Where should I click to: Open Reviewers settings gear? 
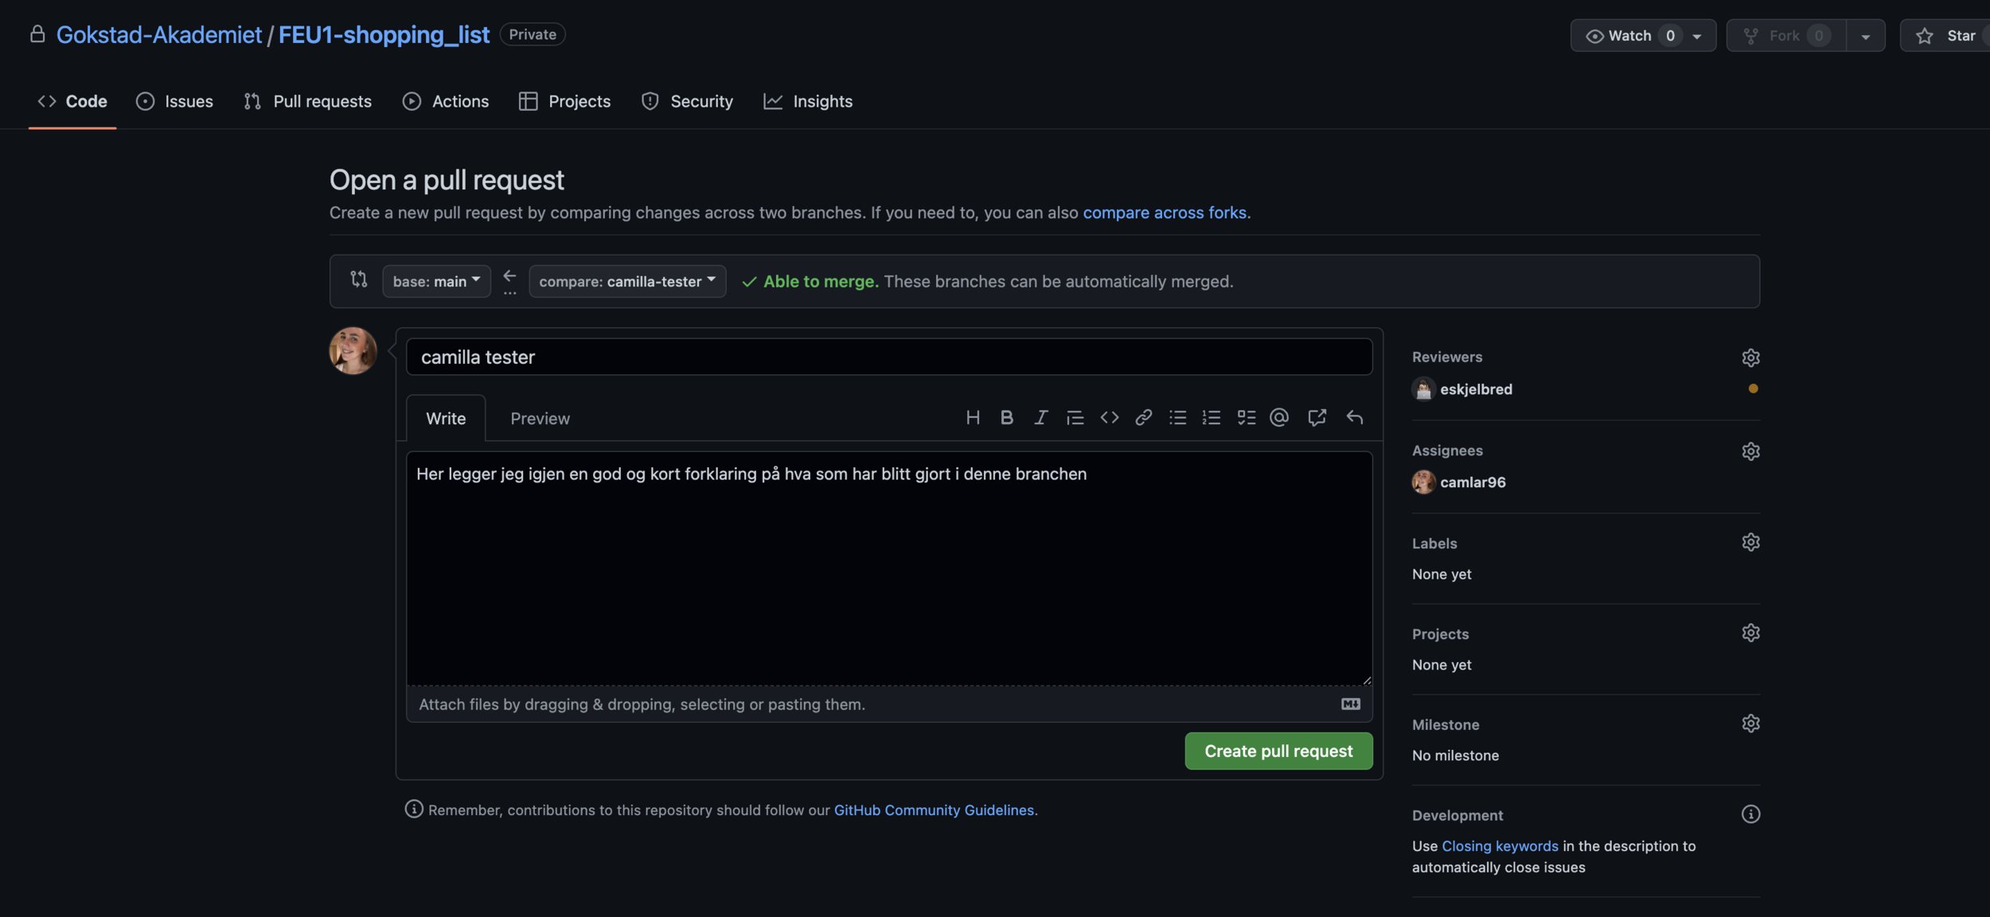[x=1750, y=357]
